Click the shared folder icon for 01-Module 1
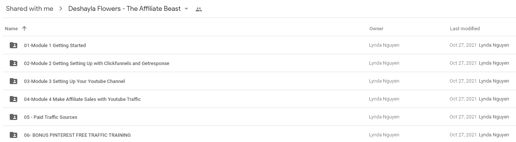 [13, 45]
